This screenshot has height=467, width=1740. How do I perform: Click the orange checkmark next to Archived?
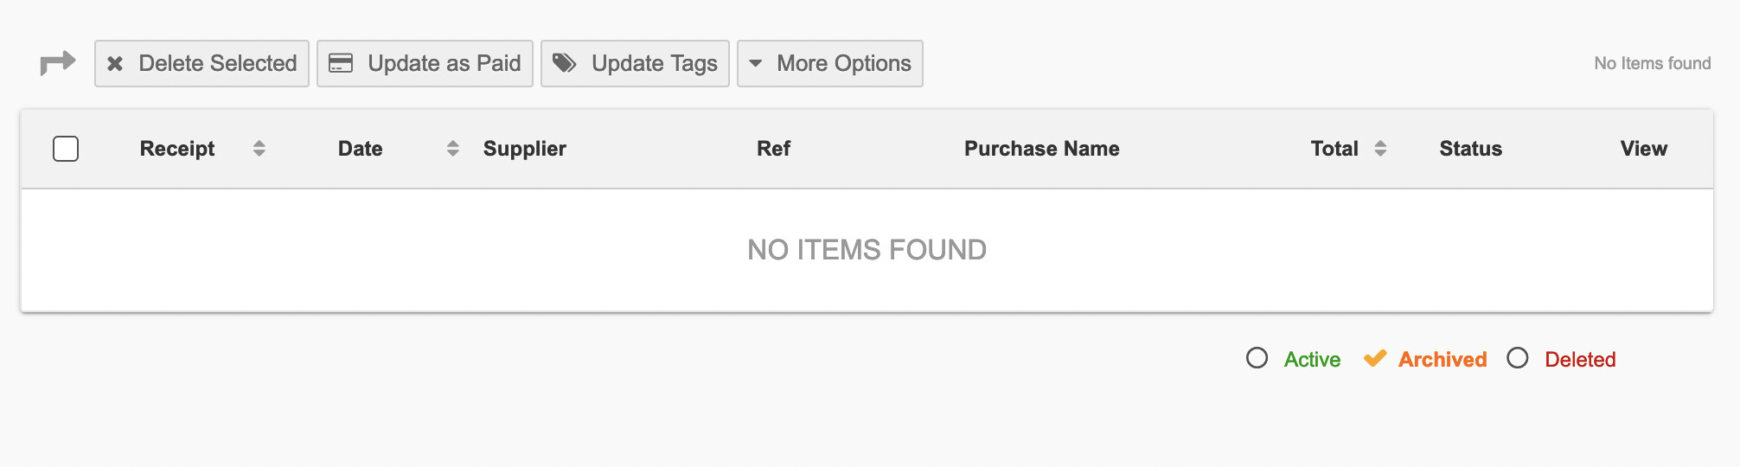point(1375,358)
